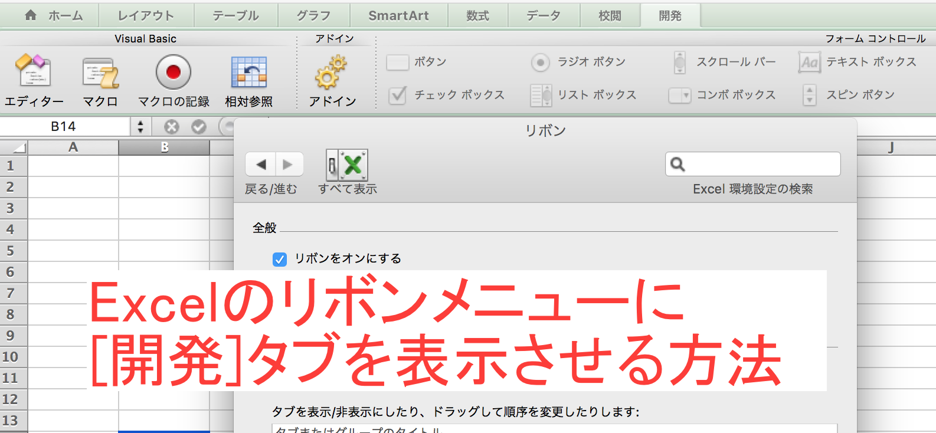The image size is (936, 433).
Task: Go forward with the right arrow in 戻る/進む
Action: click(289, 164)
